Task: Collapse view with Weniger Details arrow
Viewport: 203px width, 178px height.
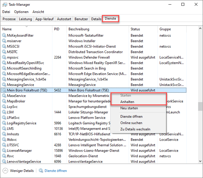Action: click(x=5, y=171)
